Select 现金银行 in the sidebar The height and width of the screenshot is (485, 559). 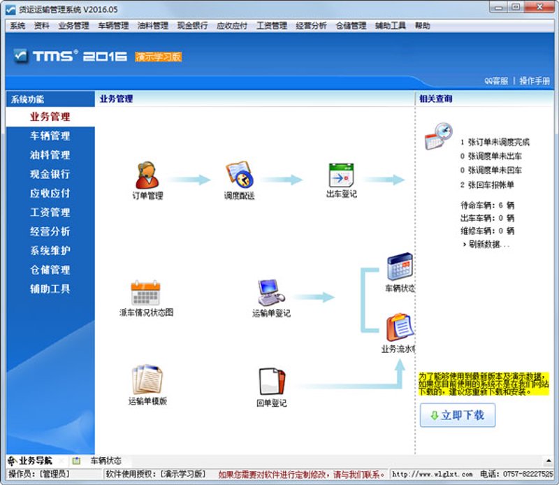click(x=50, y=175)
